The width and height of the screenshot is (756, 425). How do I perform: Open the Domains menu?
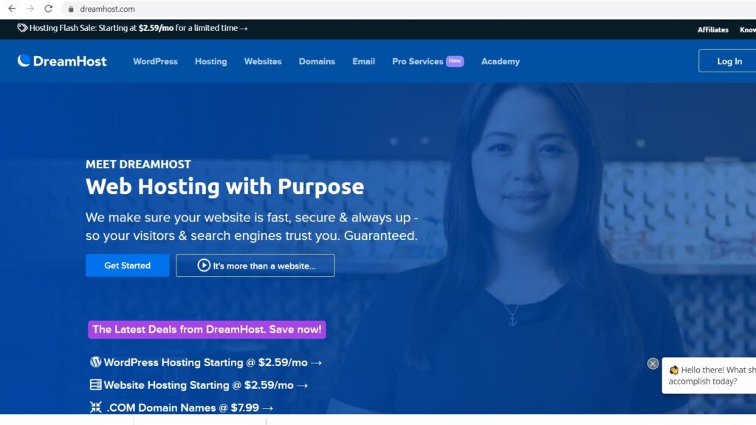coord(317,61)
